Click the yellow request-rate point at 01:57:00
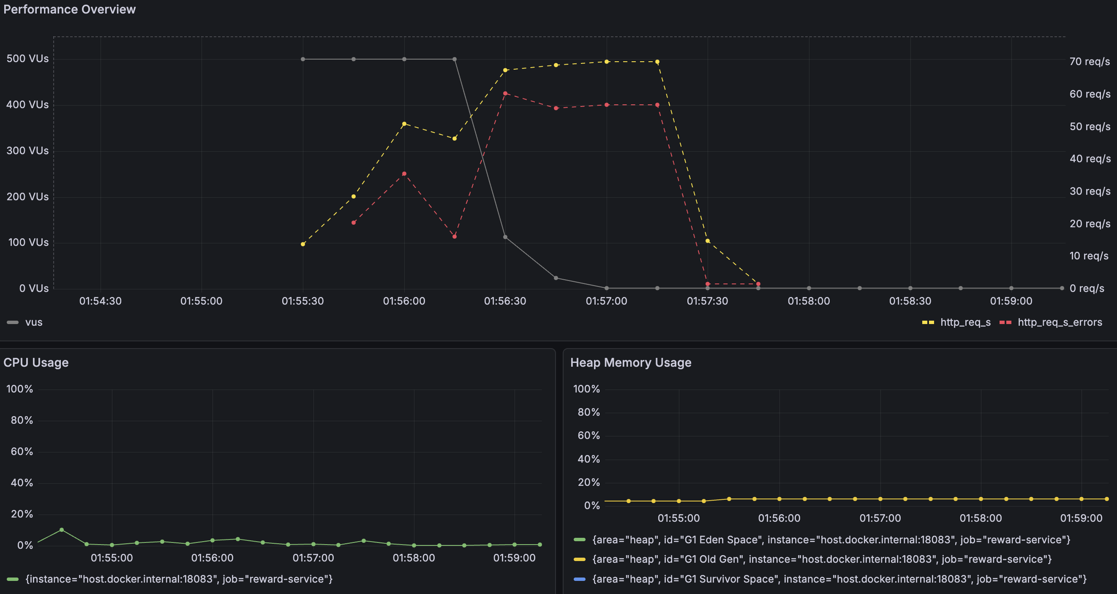The image size is (1117, 594). pyautogui.click(x=607, y=62)
